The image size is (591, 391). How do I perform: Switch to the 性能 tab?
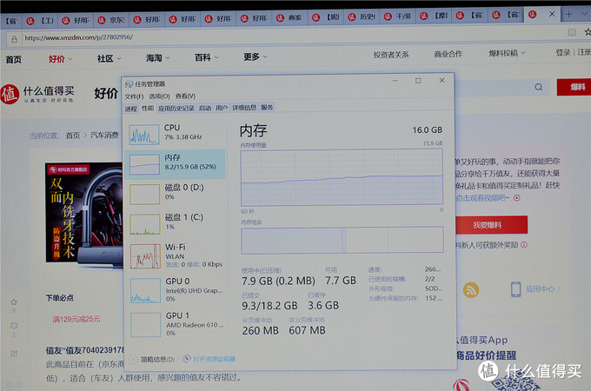click(148, 108)
